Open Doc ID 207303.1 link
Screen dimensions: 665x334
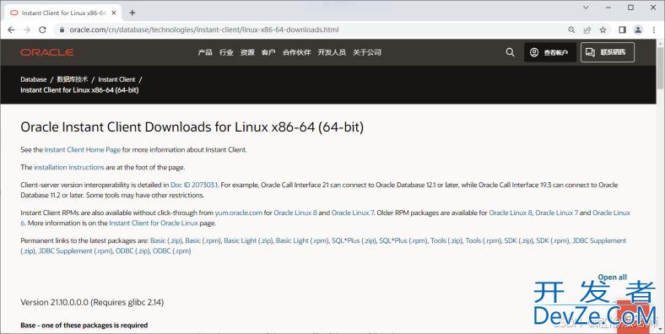click(194, 185)
